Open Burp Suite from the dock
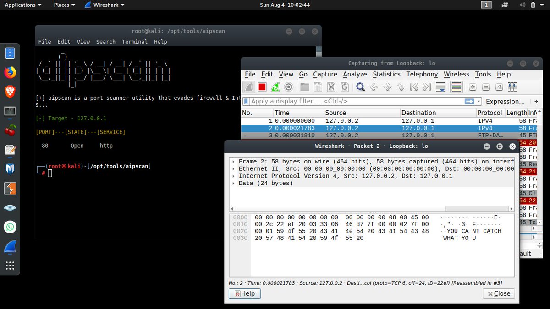 10,188
